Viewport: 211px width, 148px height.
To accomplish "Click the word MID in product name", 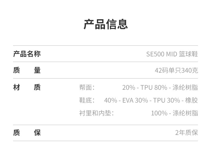I will pyautogui.click(x=171, y=54).
